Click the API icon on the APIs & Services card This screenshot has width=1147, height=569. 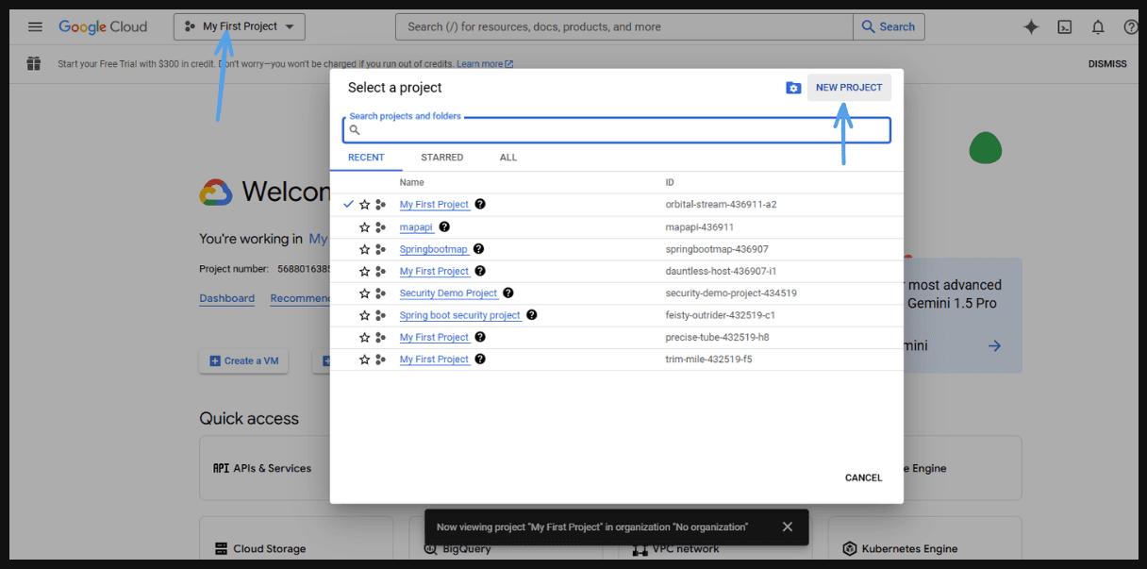(x=221, y=468)
